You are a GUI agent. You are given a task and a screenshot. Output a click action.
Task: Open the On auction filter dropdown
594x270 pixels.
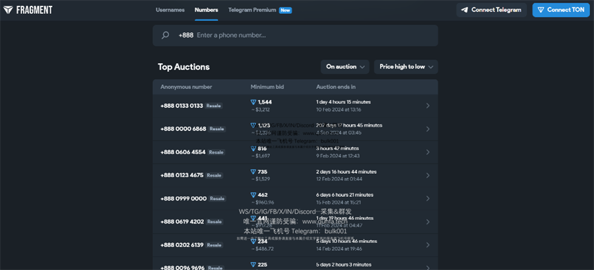click(x=345, y=67)
